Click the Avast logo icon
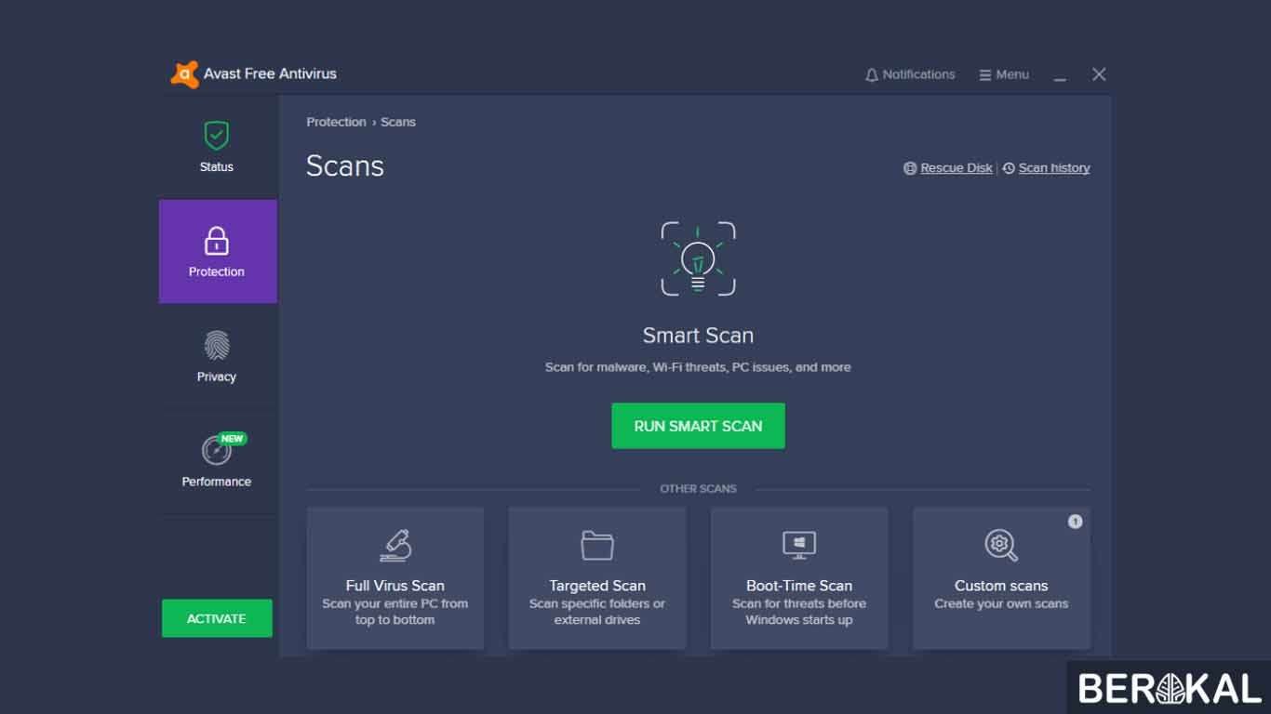 pyautogui.click(x=184, y=74)
